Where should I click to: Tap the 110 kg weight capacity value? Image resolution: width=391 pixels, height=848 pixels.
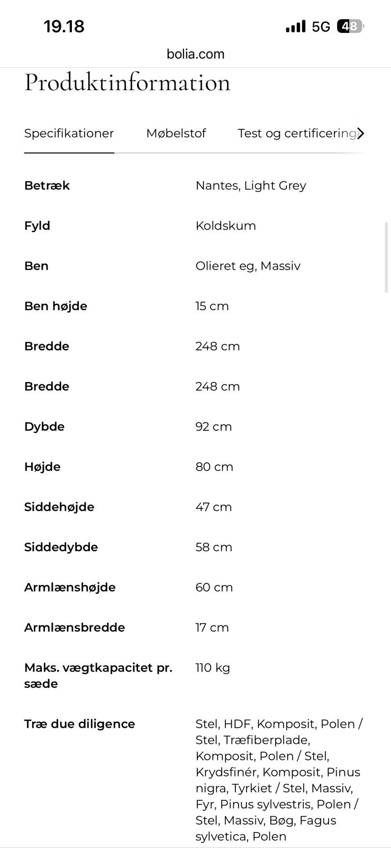coord(212,667)
